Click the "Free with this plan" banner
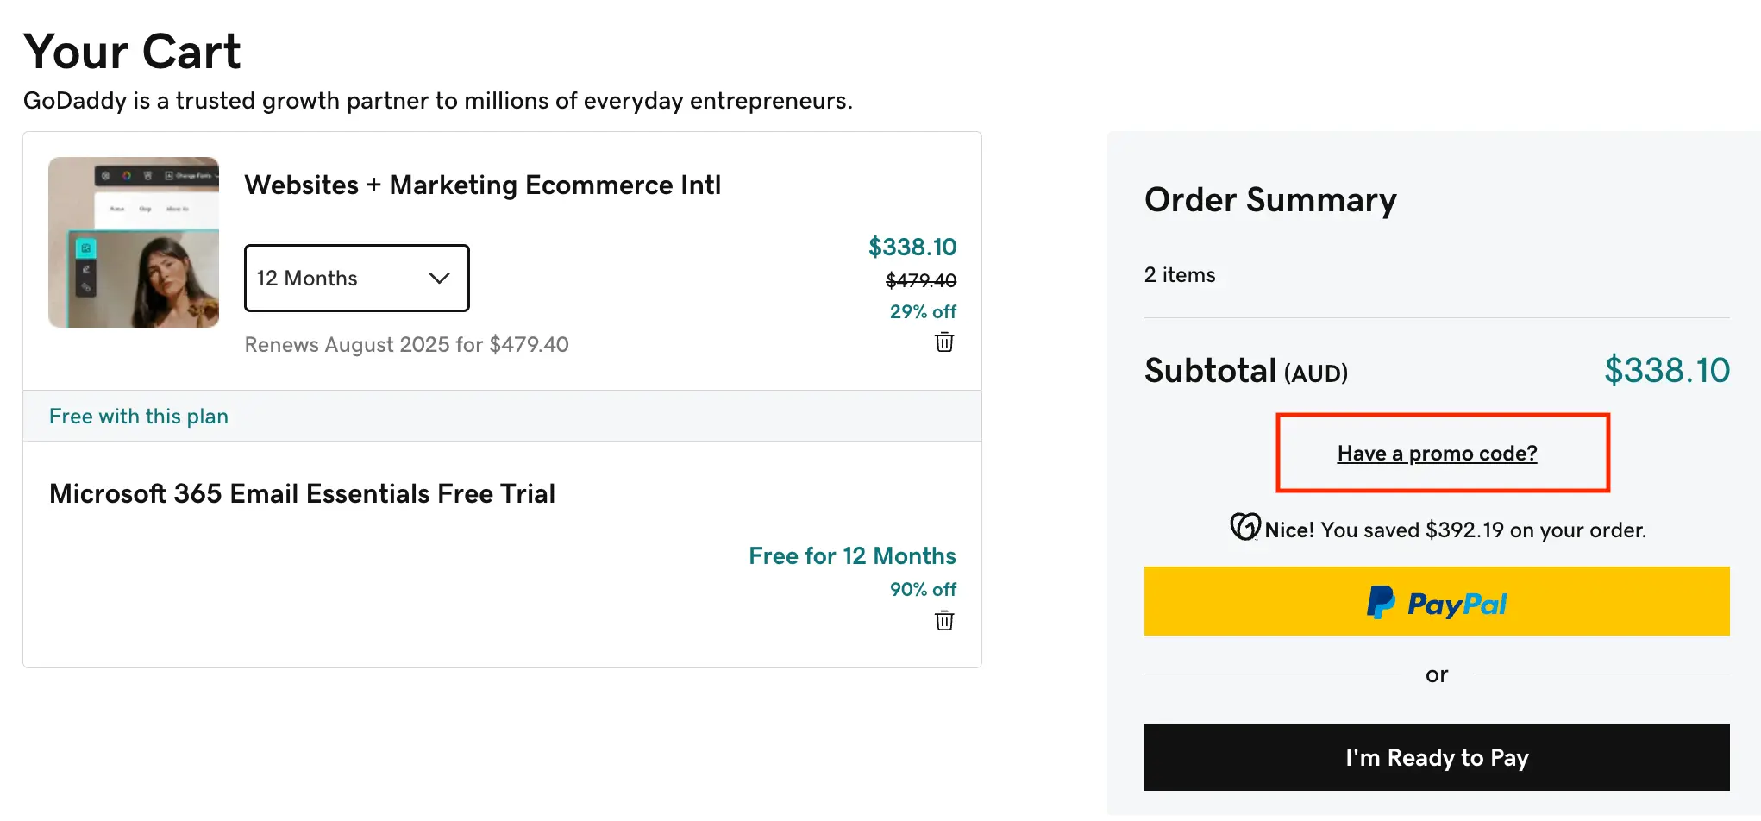Viewport: 1761px width, 821px height. click(139, 417)
